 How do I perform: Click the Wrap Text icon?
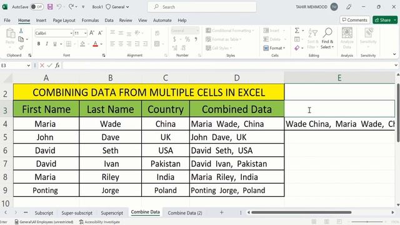pyautogui.click(x=157, y=33)
